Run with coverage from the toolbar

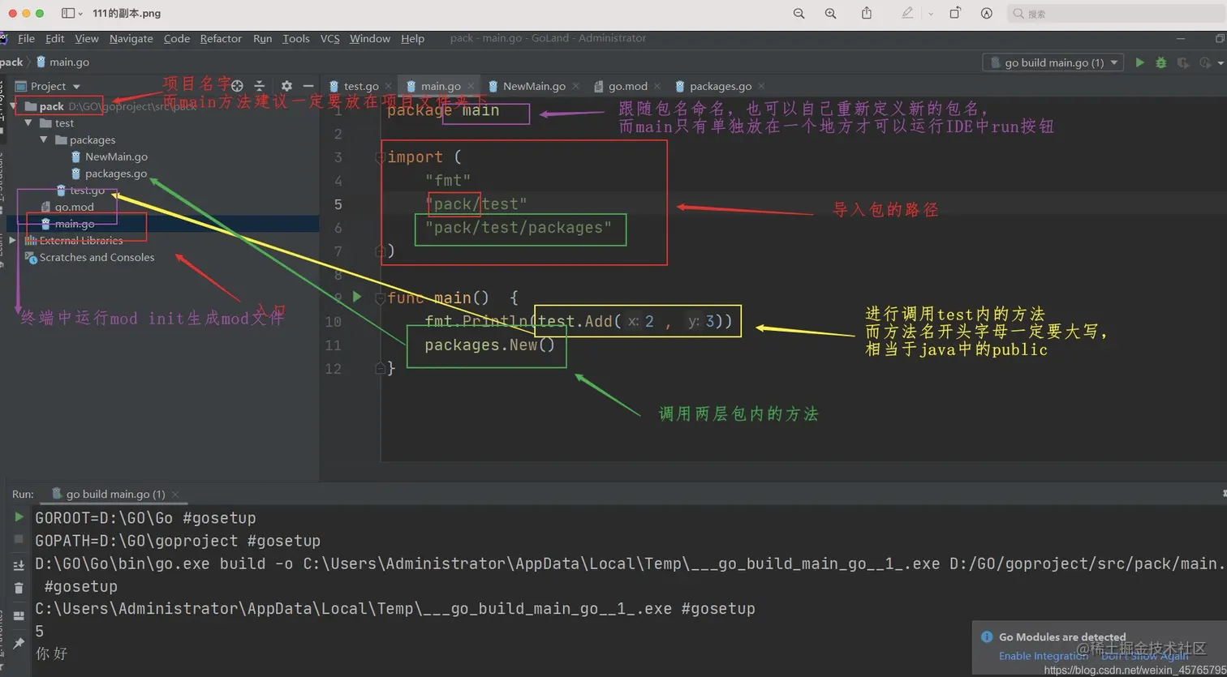point(1182,62)
